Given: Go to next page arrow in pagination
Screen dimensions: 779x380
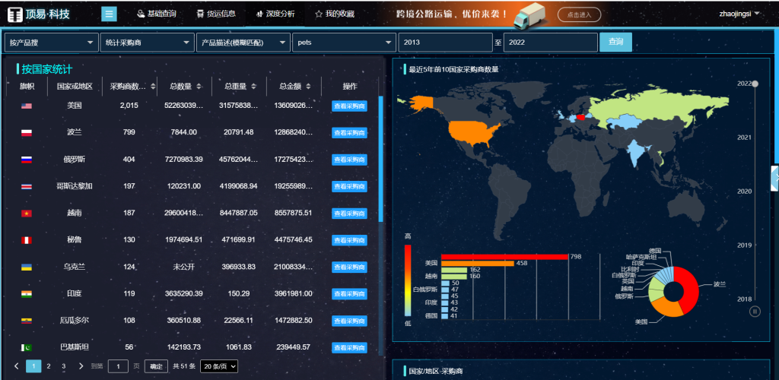Looking at the screenshot, I should point(81,366).
